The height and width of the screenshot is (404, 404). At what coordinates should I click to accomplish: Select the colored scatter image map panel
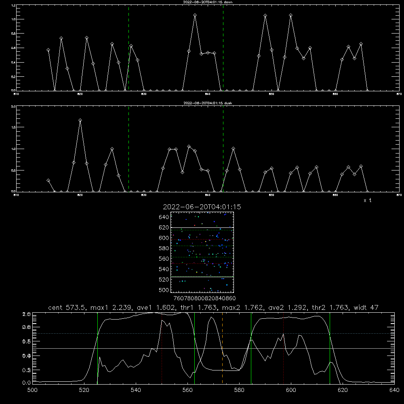pos(202,252)
